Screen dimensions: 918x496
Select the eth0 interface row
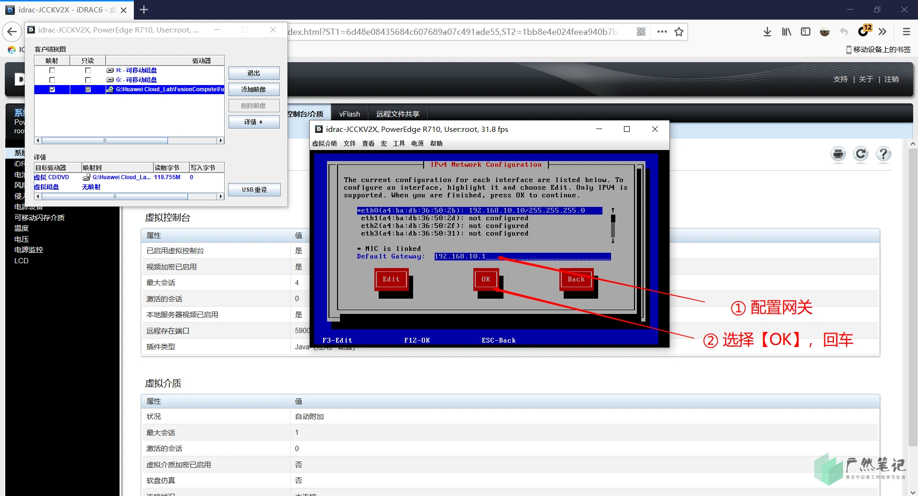(x=479, y=211)
